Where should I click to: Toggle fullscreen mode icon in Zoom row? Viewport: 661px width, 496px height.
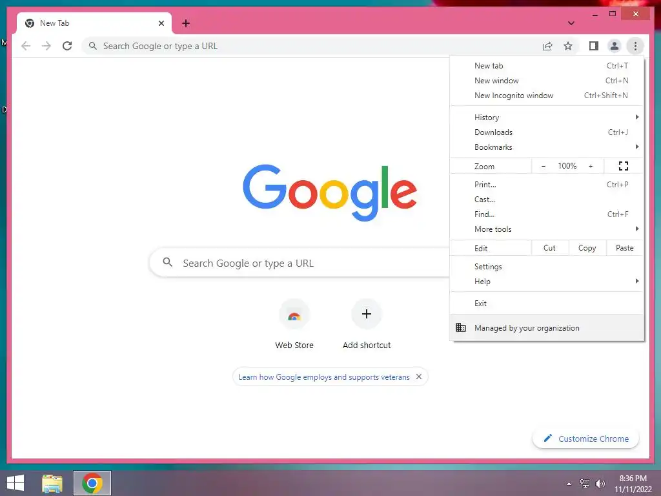point(624,166)
